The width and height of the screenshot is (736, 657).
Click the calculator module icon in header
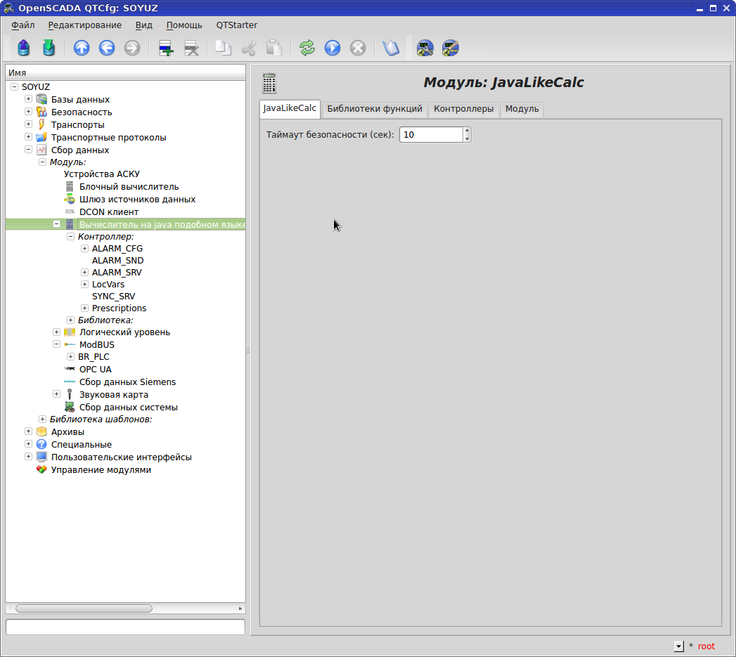click(x=269, y=83)
